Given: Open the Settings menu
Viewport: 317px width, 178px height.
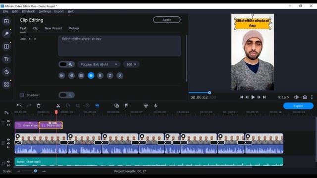Looking at the screenshot, I should pos(45,11).
